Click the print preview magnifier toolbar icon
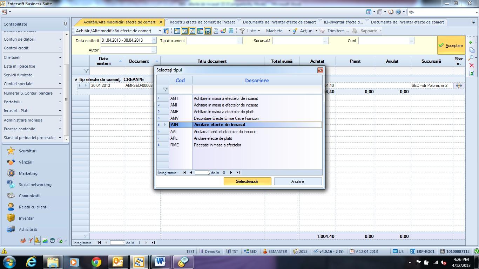Image resolution: width=479 pixels, height=269 pixels. coord(216,31)
